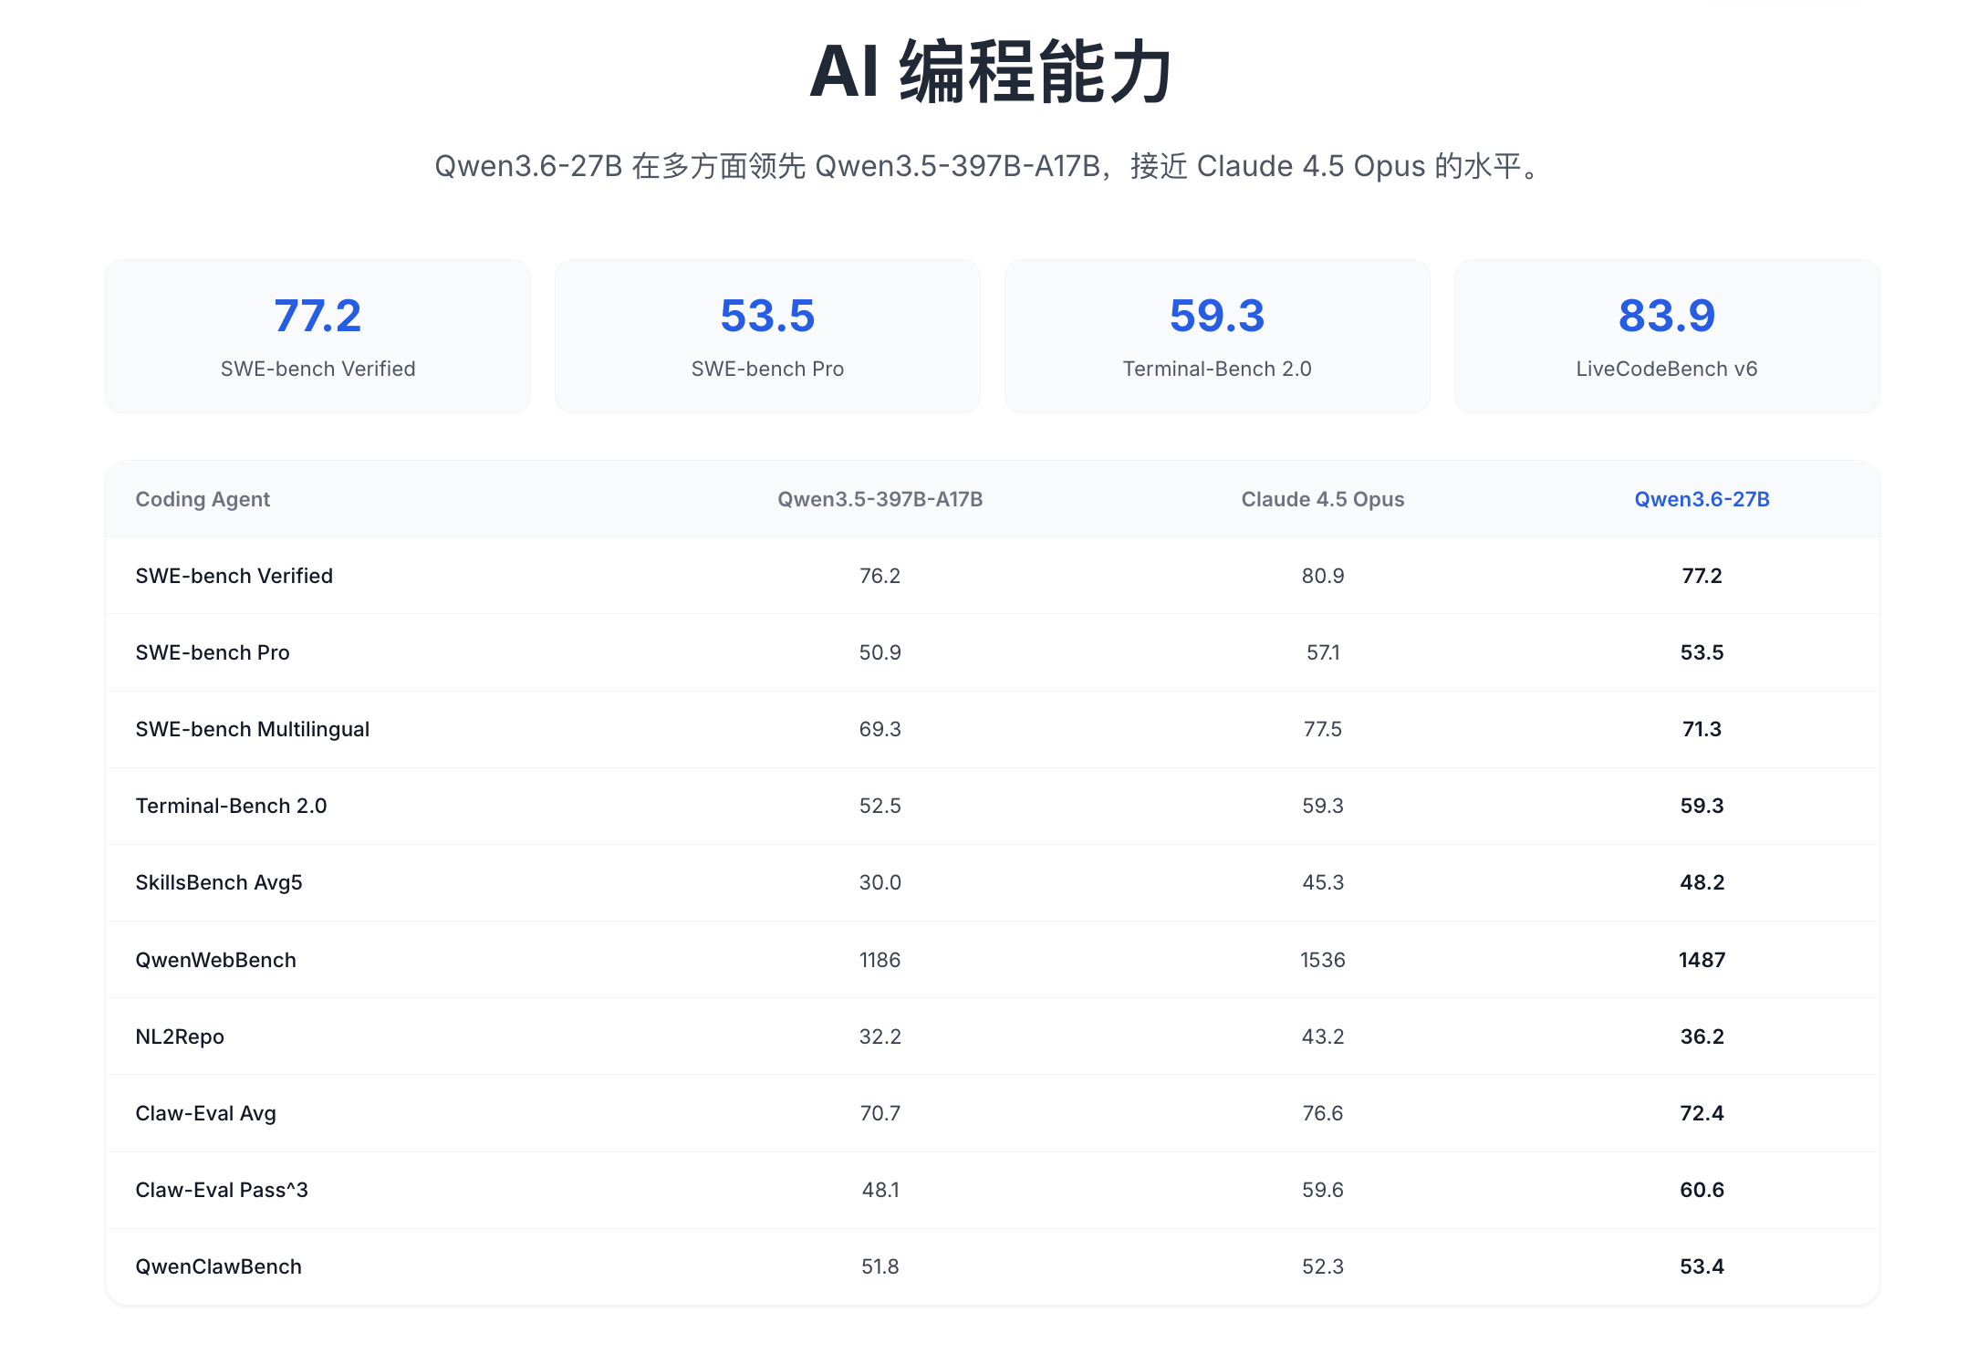Click the 1186 score in the QwenWebBench row
1978x1354 pixels.
880,960
